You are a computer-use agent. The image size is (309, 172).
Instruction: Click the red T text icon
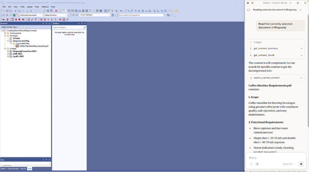click(36, 20)
